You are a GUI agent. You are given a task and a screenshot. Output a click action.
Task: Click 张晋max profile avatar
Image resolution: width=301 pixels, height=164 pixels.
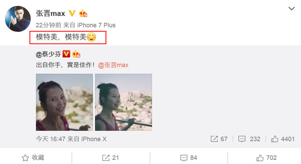[18, 19]
